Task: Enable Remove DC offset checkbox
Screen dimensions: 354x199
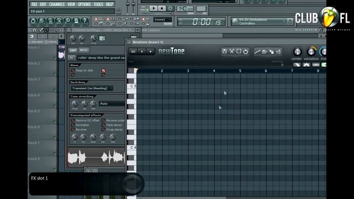Action: coord(72,121)
